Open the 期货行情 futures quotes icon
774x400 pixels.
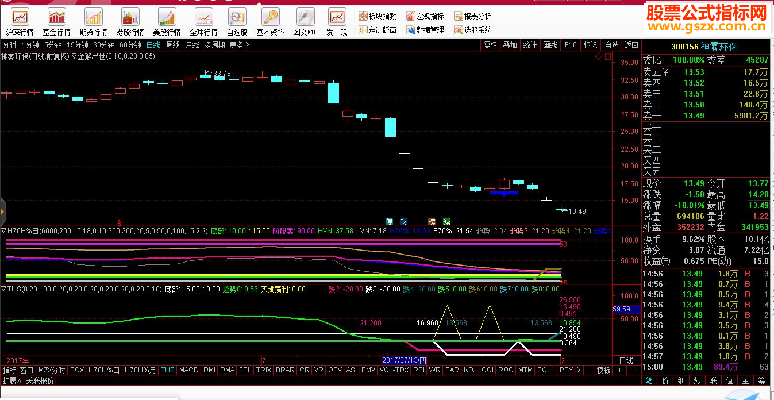click(x=93, y=22)
